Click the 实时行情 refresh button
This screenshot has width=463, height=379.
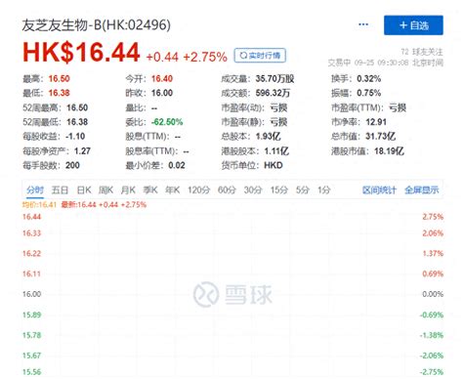pyautogui.click(x=260, y=56)
